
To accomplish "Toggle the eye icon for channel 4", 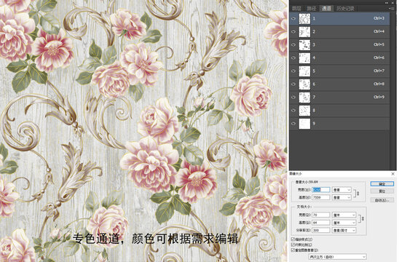I will (x=293, y=57).
